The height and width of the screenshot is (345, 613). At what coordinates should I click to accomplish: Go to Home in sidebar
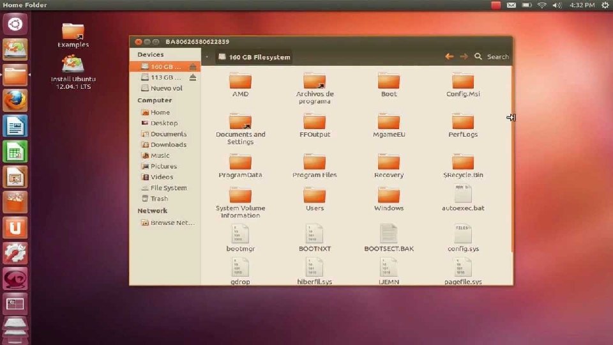(x=165, y=112)
